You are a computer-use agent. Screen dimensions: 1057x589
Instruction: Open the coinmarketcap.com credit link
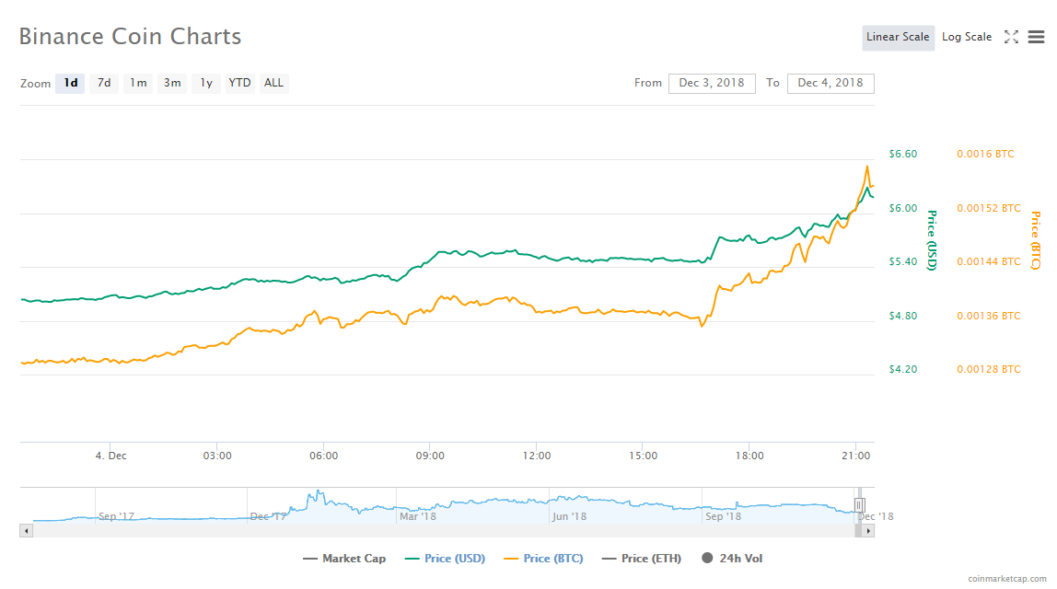pyautogui.click(x=1008, y=579)
